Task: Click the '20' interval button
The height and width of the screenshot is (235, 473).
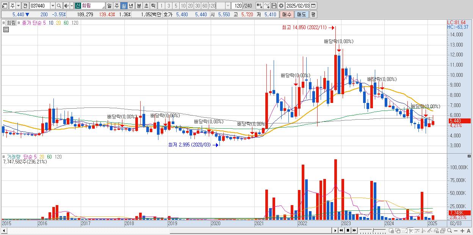Action: [x=190, y=6]
